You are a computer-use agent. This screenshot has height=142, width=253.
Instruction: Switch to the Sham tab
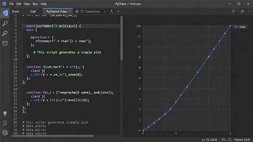coord(16,12)
